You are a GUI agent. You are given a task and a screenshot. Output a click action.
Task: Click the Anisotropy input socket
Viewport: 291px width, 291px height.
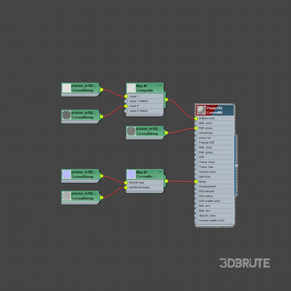pos(196,133)
